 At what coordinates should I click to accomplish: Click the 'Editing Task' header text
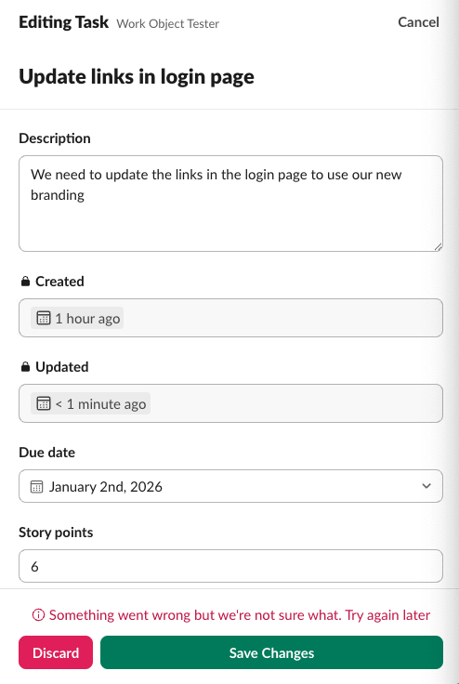click(64, 22)
